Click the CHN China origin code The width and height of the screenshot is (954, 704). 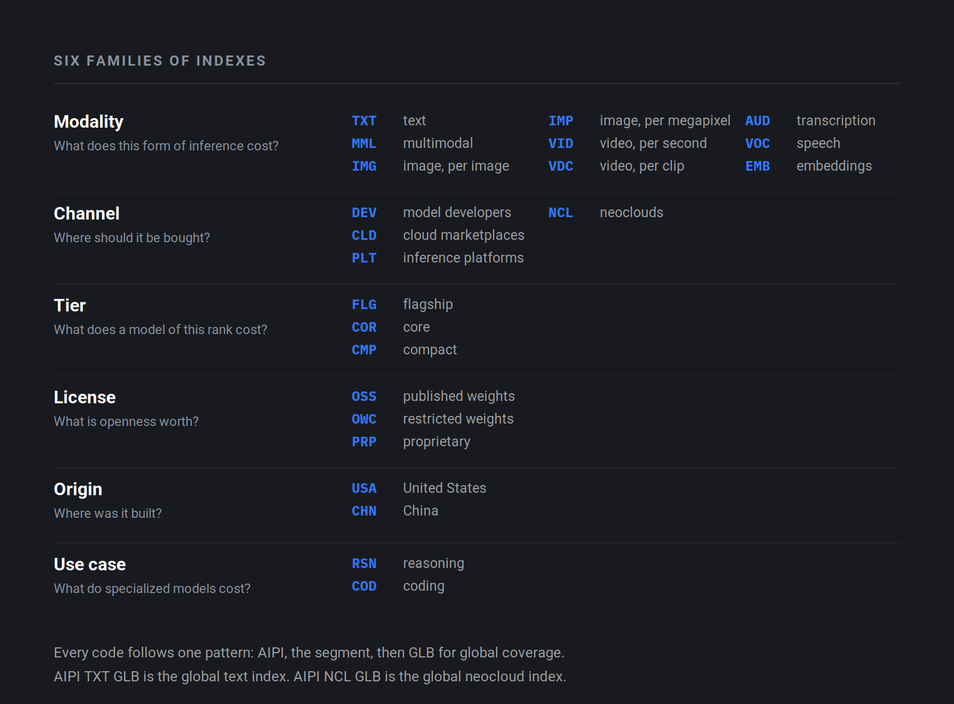point(364,511)
